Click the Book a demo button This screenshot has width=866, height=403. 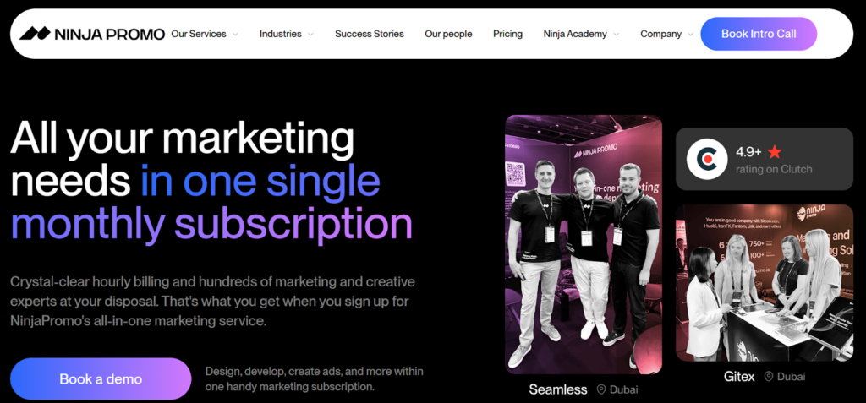pyautogui.click(x=101, y=379)
